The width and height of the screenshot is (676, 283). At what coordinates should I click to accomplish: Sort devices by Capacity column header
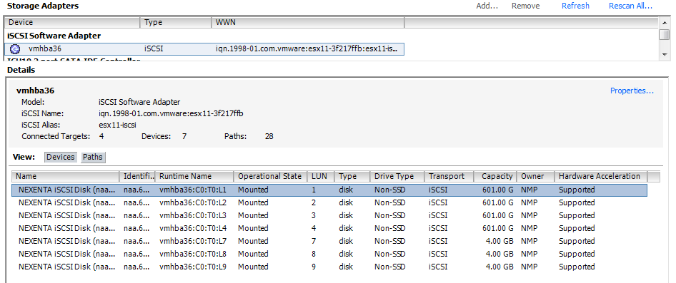click(x=495, y=176)
